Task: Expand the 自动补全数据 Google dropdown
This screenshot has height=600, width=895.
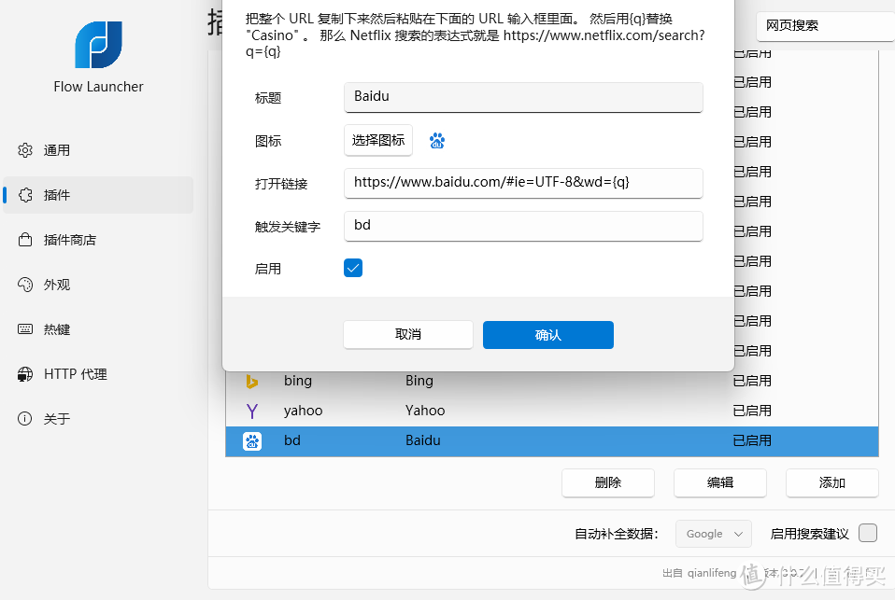Action: [x=714, y=534]
